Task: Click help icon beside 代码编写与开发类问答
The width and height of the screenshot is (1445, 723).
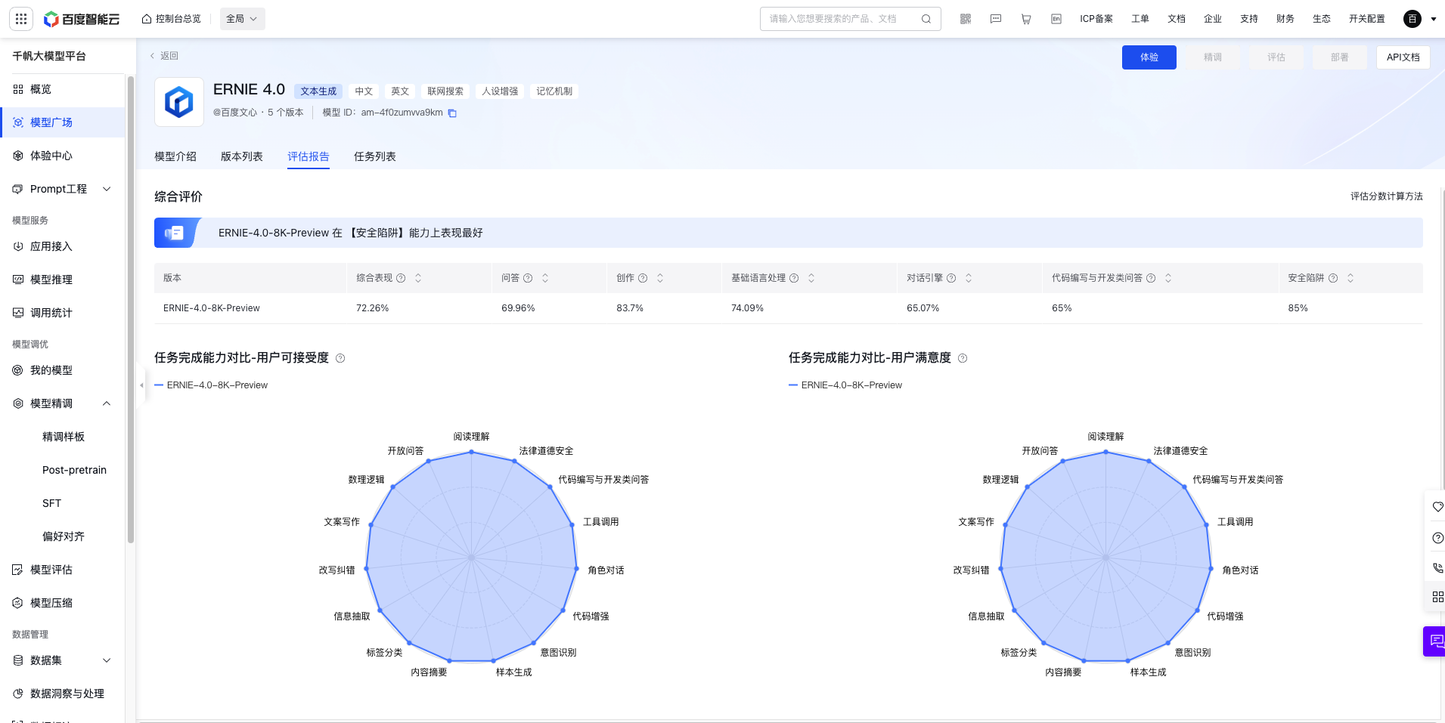Action: point(1151,278)
